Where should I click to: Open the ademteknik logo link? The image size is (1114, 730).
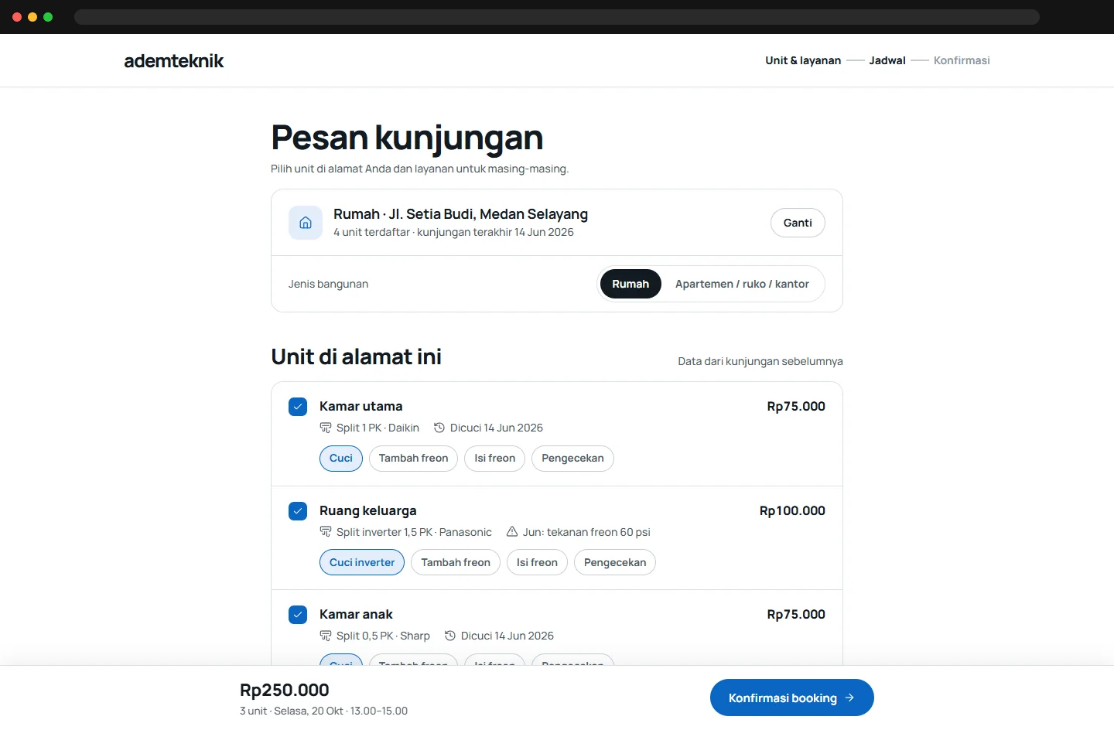click(x=174, y=61)
